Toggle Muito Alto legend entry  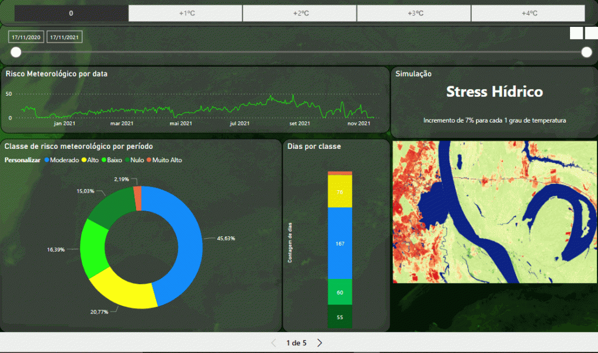(x=164, y=160)
